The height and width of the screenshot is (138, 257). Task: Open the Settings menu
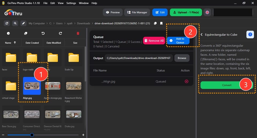[71, 3]
